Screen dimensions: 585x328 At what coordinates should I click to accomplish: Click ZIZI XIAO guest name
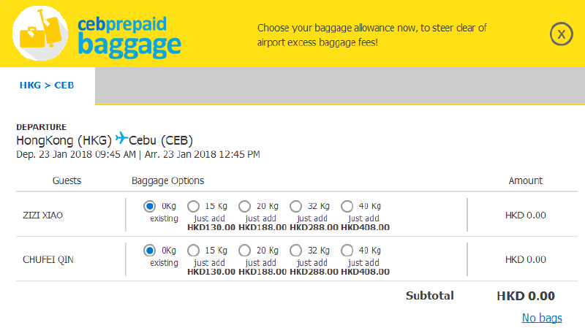42,216
